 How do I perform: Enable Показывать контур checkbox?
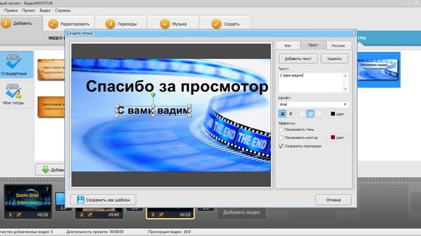(281, 138)
